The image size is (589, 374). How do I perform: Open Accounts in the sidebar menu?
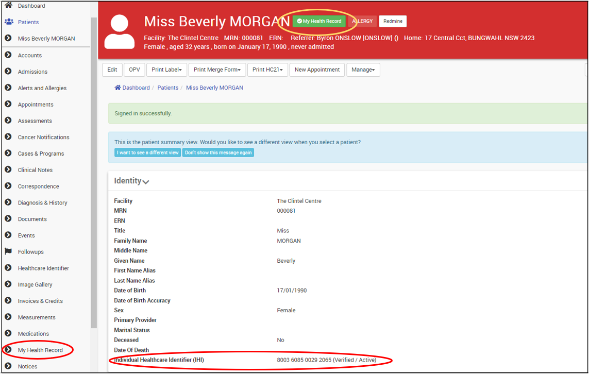30,55
